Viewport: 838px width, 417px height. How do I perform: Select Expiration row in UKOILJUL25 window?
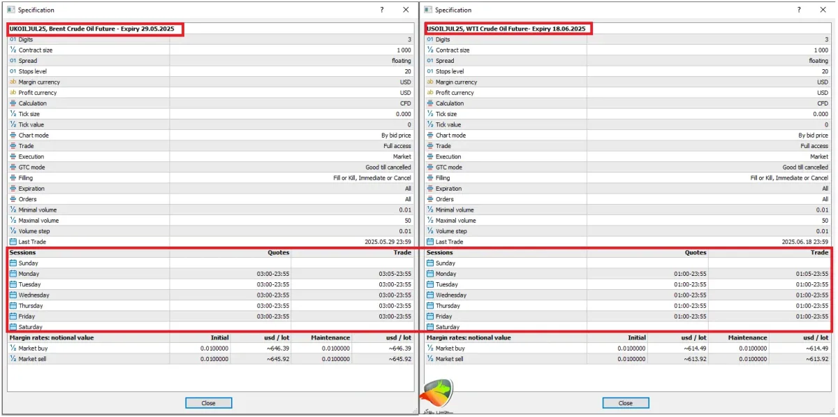(x=210, y=189)
